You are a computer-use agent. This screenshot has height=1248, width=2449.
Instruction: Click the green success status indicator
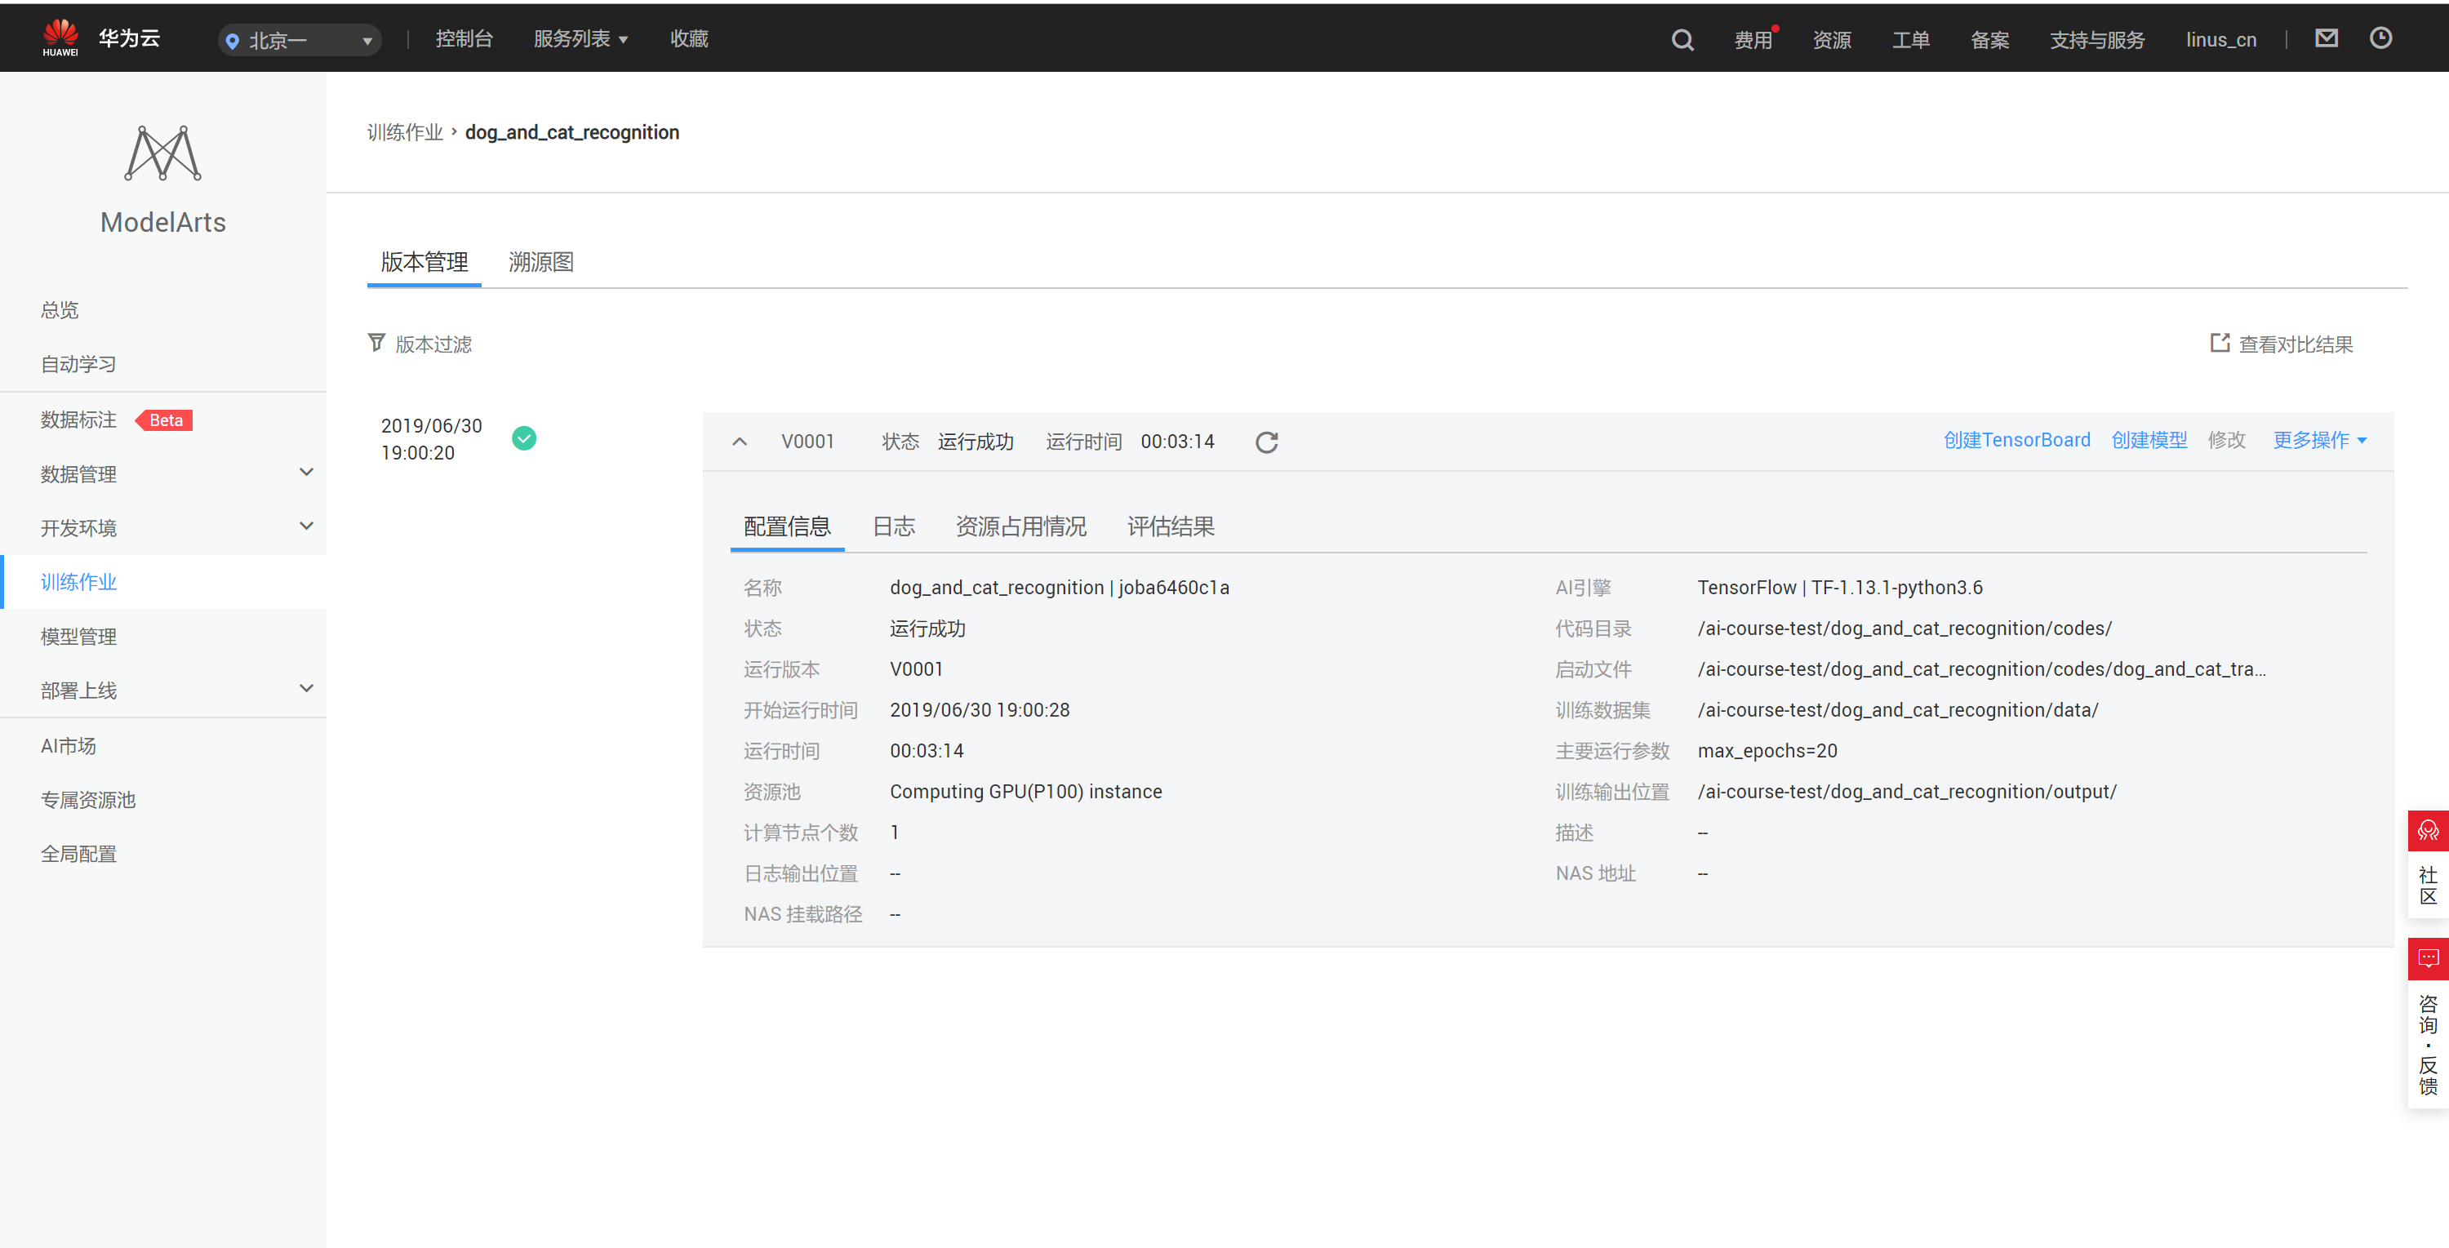pos(524,438)
